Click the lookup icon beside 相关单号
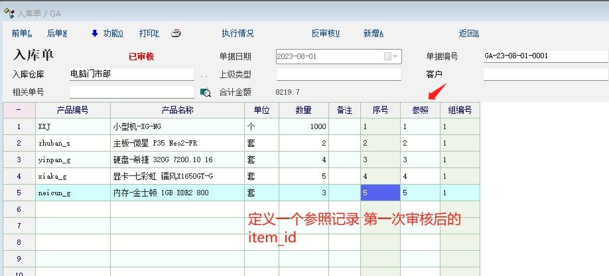This screenshot has width=609, height=276. (205, 92)
